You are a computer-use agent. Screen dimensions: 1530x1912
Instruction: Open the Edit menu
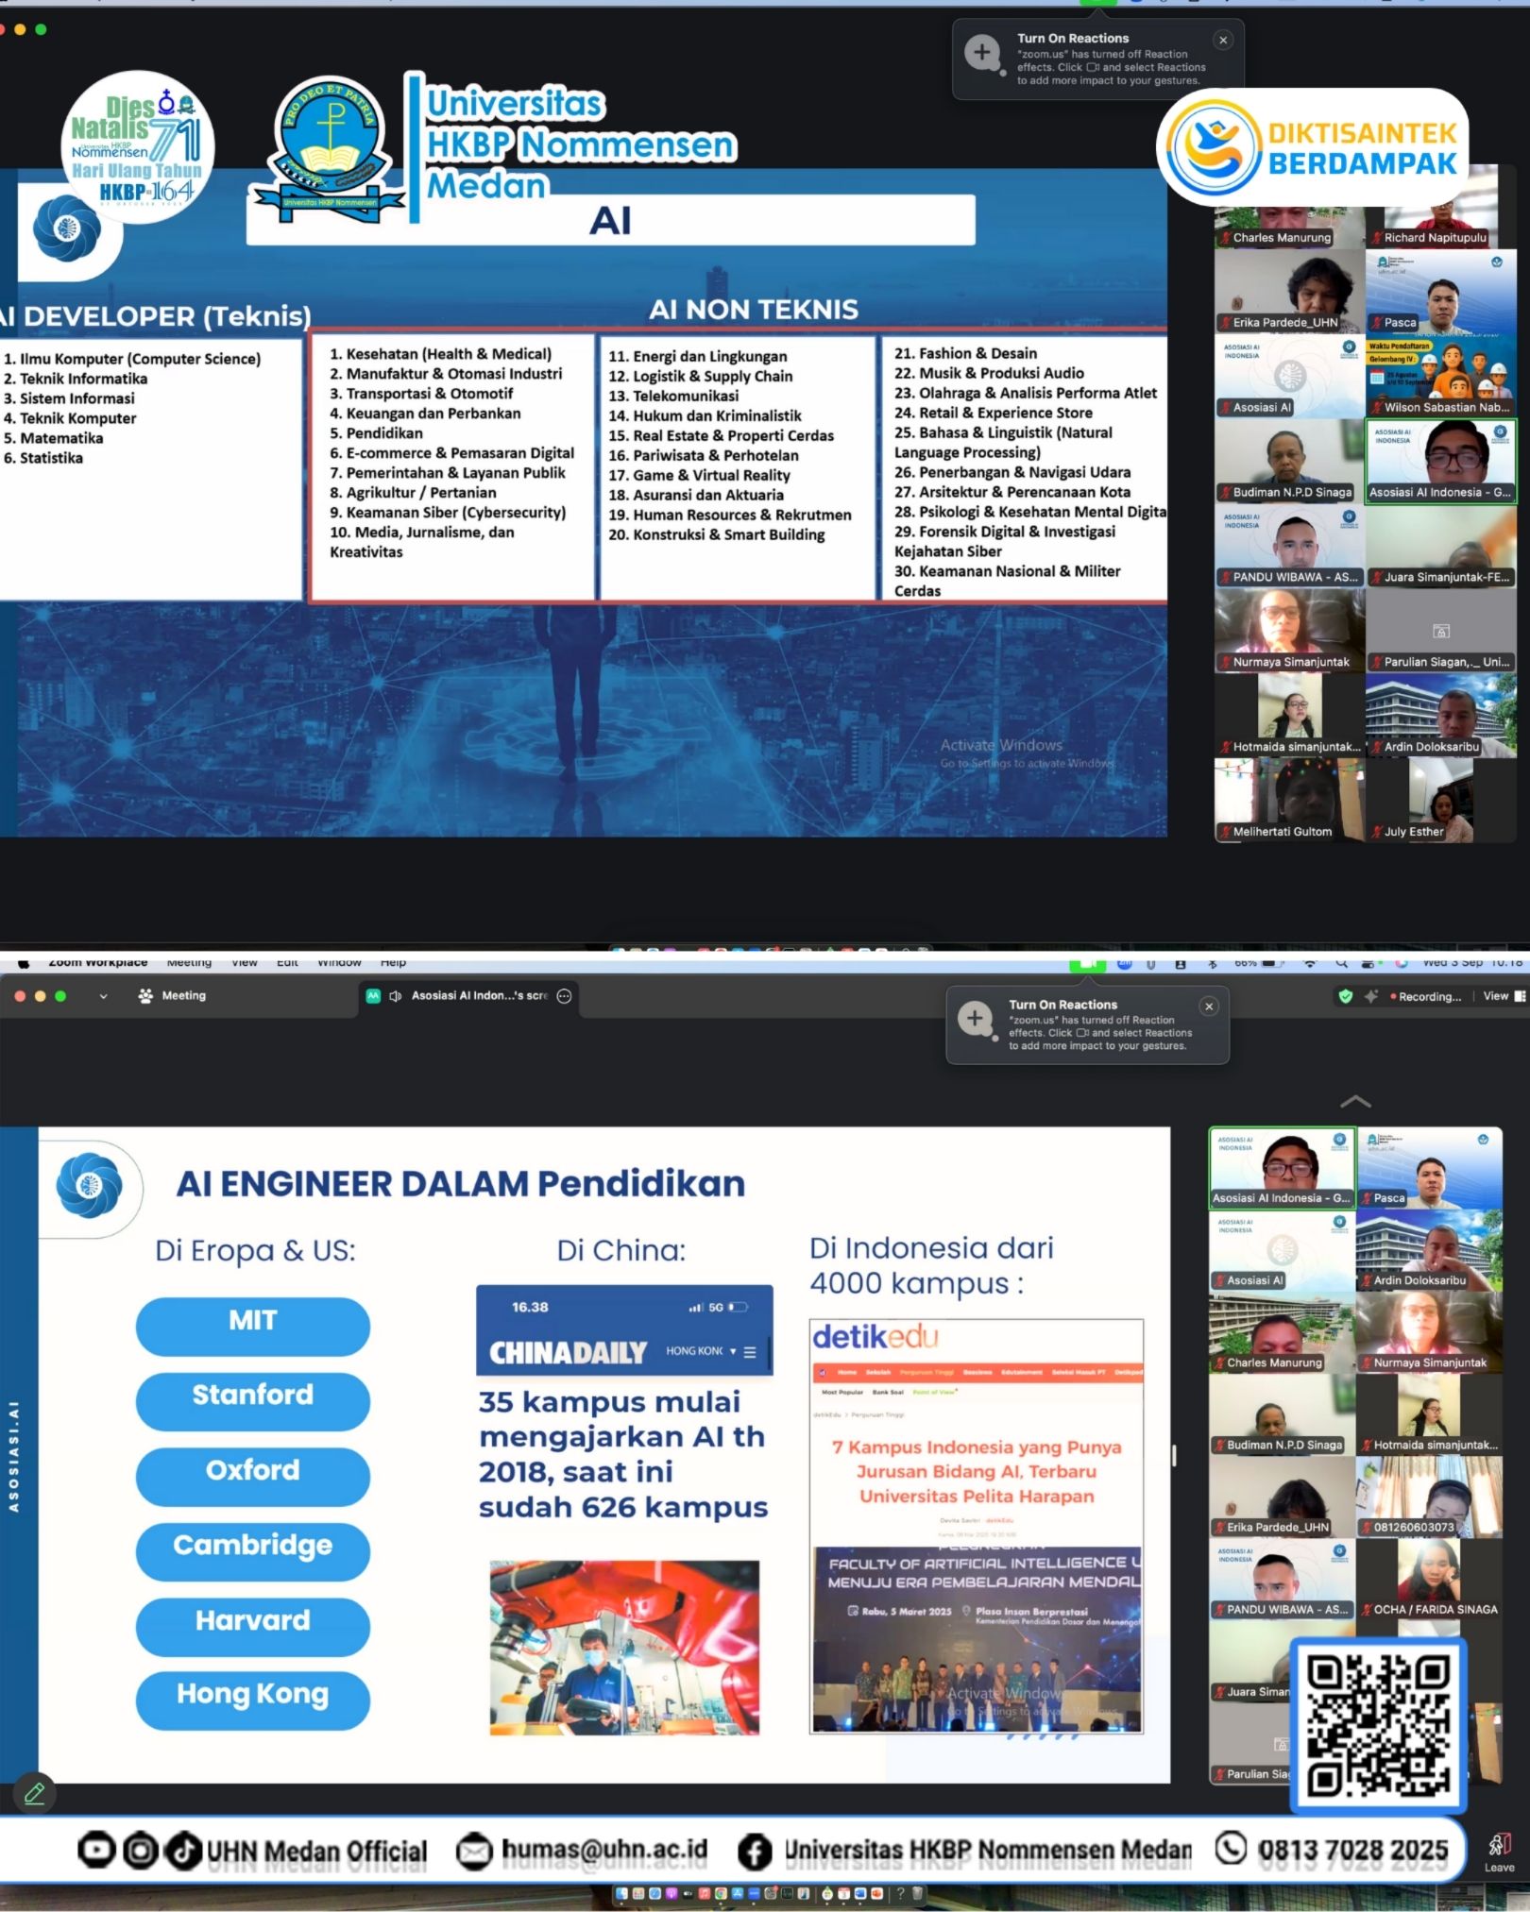click(287, 962)
